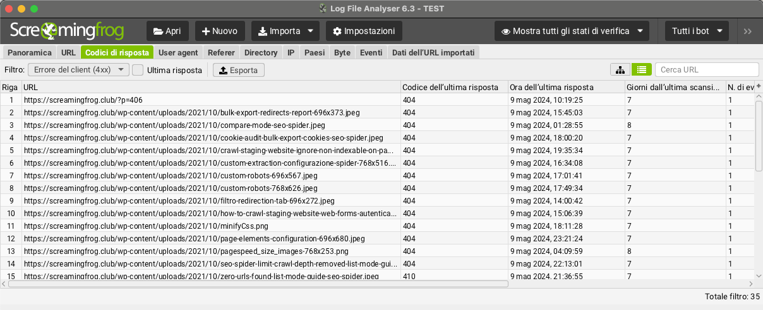Expand toolbar overflow double-chevron
The height and width of the screenshot is (310, 763).
click(x=748, y=31)
